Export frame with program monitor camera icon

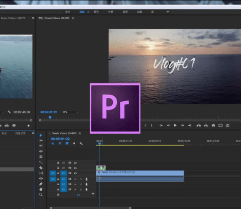coord(213,125)
